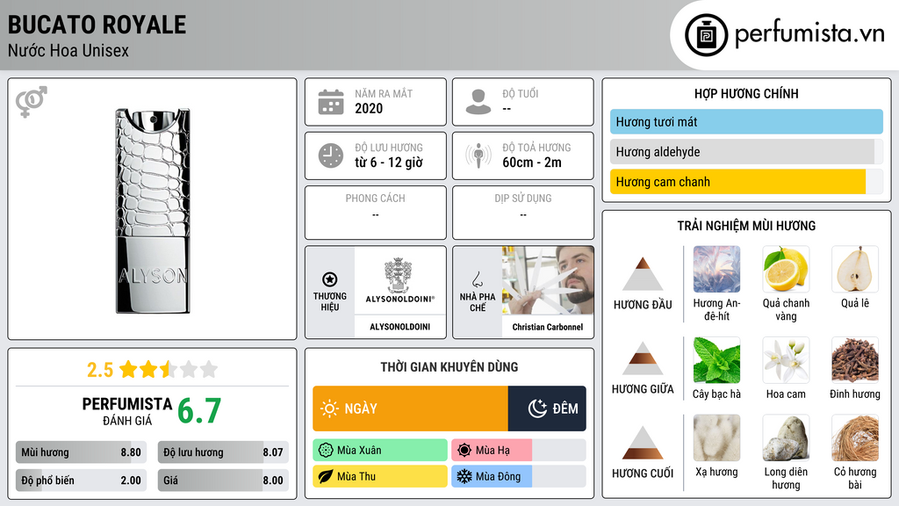The height and width of the screenshot is (506, 899).
Task: Click the Hương aldehyde accord bar
Action: (x=746, y=151)
